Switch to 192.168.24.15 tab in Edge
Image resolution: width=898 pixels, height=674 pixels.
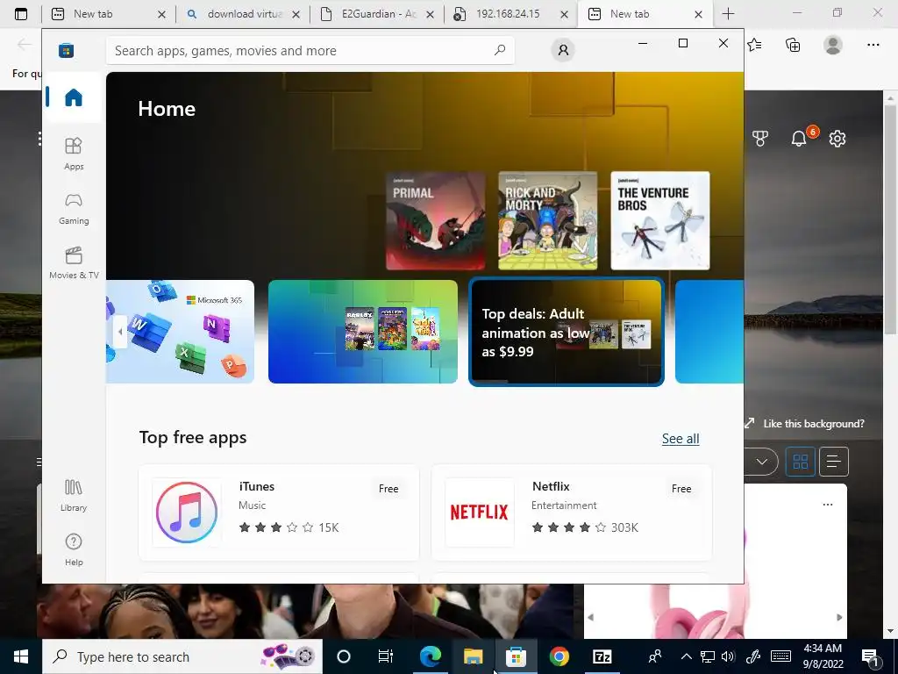511,14
